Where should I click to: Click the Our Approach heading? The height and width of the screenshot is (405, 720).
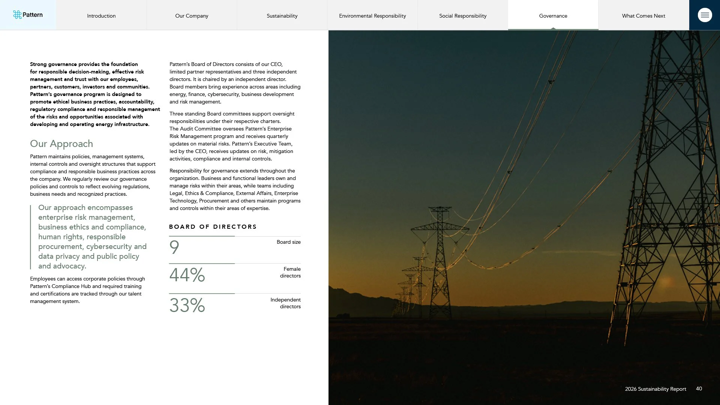(x=61, y=144)
